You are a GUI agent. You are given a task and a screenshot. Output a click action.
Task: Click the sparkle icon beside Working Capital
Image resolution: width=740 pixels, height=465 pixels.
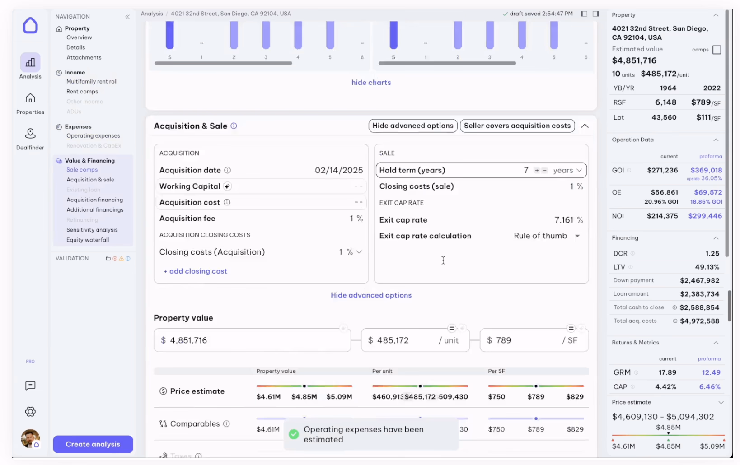(x=227, y=186)
